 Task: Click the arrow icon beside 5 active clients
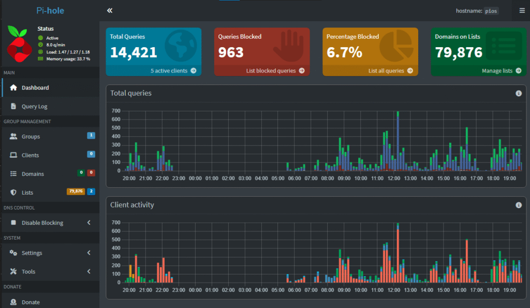pos(193,70)
